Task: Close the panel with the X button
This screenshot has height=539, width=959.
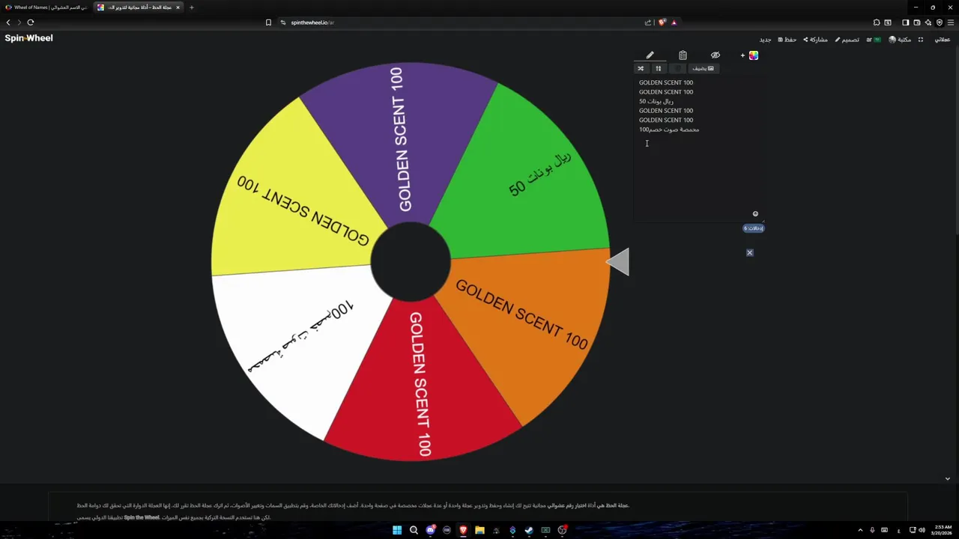Action: tap(749, 253)
